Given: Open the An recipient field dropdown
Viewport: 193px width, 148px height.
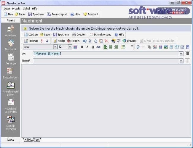Looking at the screenshot, I should [x=181, y=54].
